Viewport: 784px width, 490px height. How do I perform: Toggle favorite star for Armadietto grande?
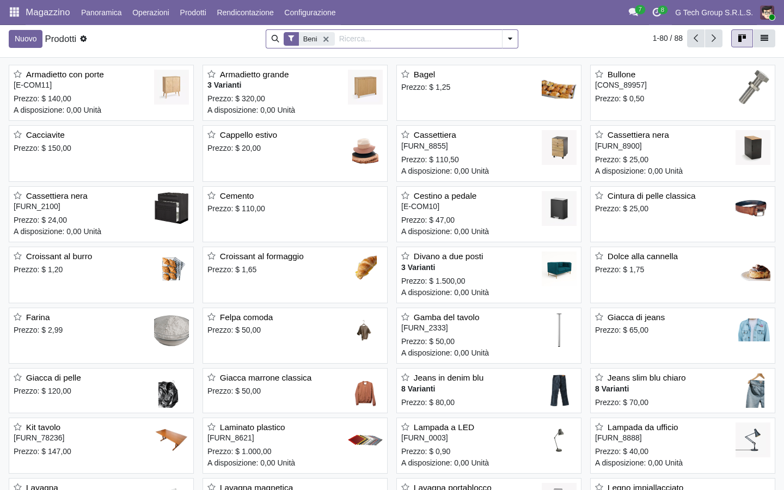[211, 74]
